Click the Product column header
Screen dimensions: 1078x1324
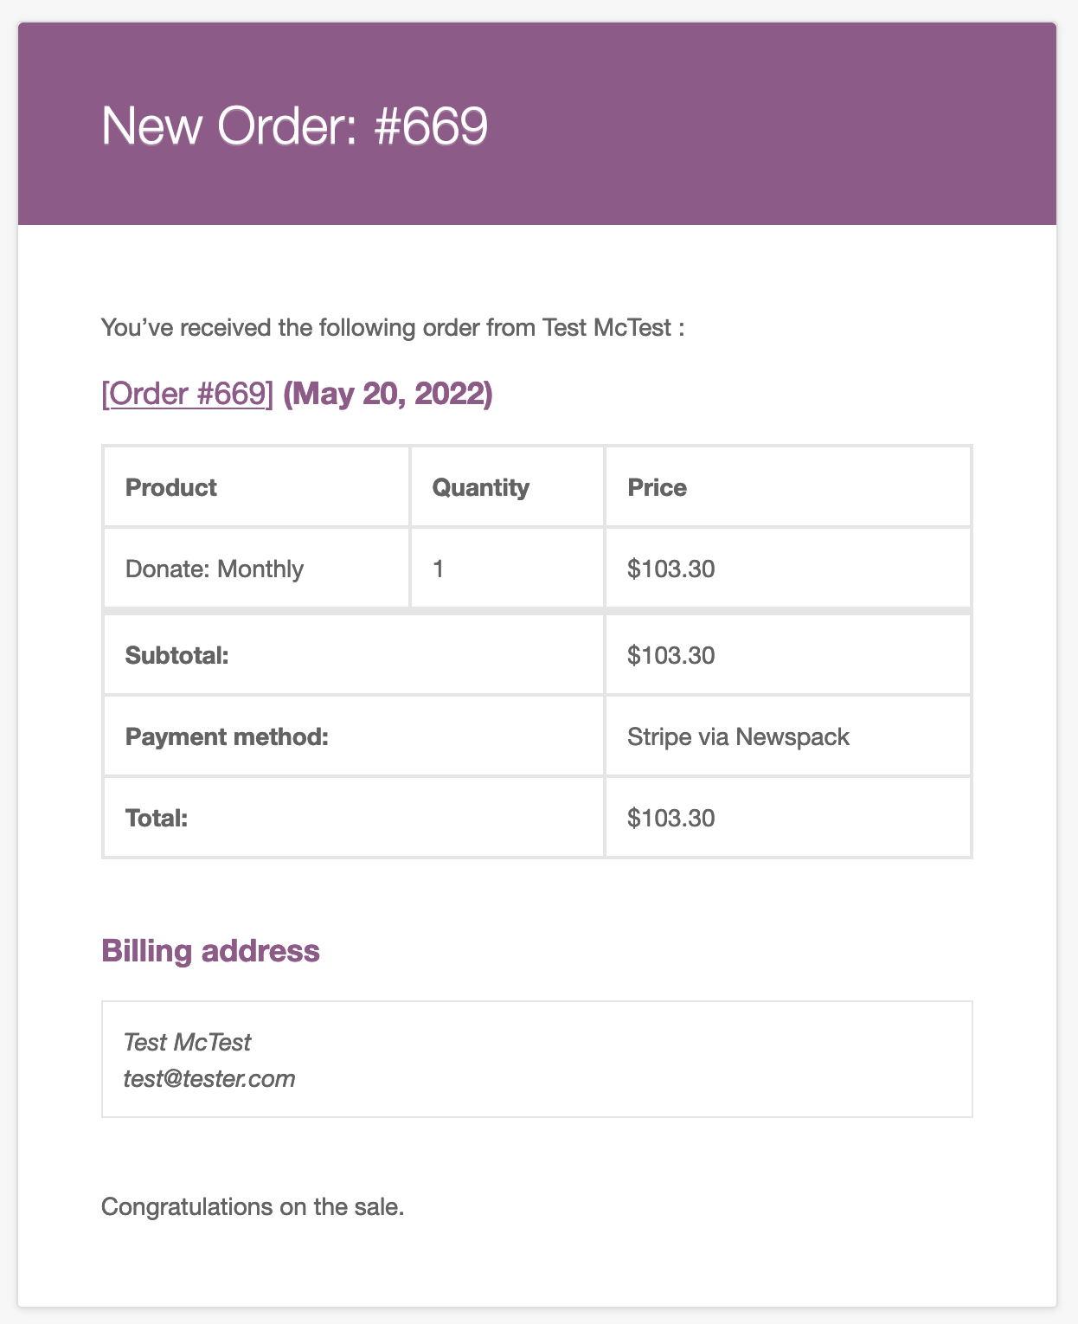pyautogui.click(x=170, y=487)
